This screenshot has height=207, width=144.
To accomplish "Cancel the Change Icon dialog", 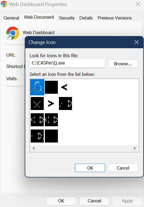I will [123, 168].
